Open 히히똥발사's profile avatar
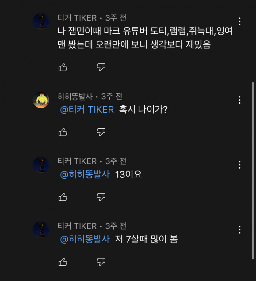Screen dimensions: 256x281 (x=41, y=100)
